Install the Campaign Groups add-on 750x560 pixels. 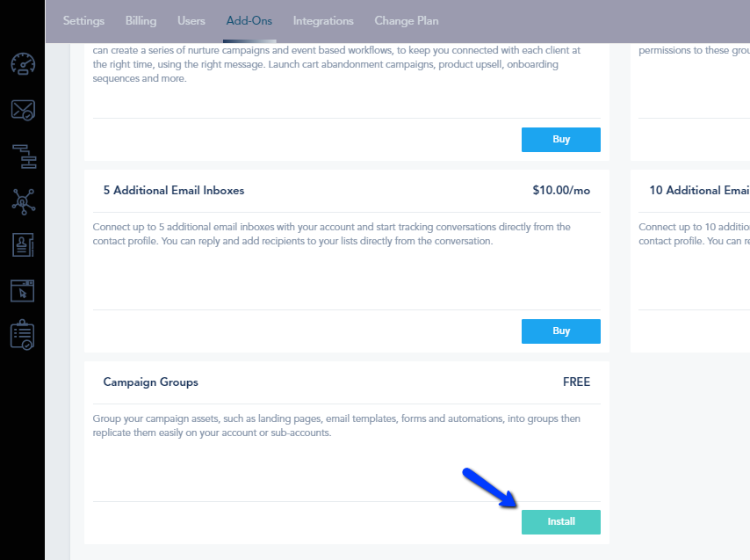point(561,521)
